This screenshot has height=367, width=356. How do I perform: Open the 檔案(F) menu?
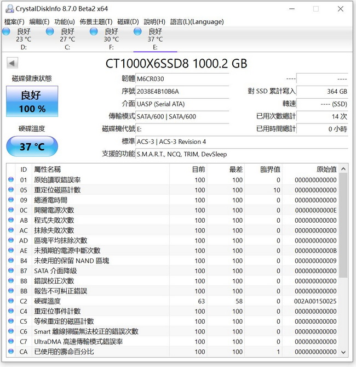(14, 22)
